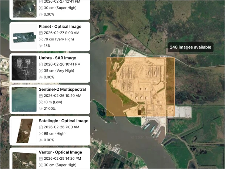
Task: Click cloud cover icon in topmost card
Action: [x=41, y=14]
